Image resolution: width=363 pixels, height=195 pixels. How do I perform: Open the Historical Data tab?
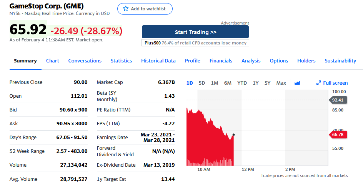point(158,61)
